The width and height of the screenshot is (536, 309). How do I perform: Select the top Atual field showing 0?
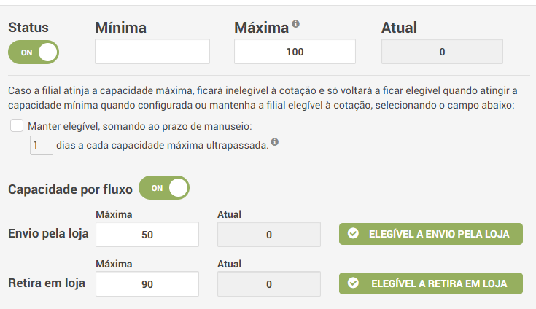(x=442, y=52)
